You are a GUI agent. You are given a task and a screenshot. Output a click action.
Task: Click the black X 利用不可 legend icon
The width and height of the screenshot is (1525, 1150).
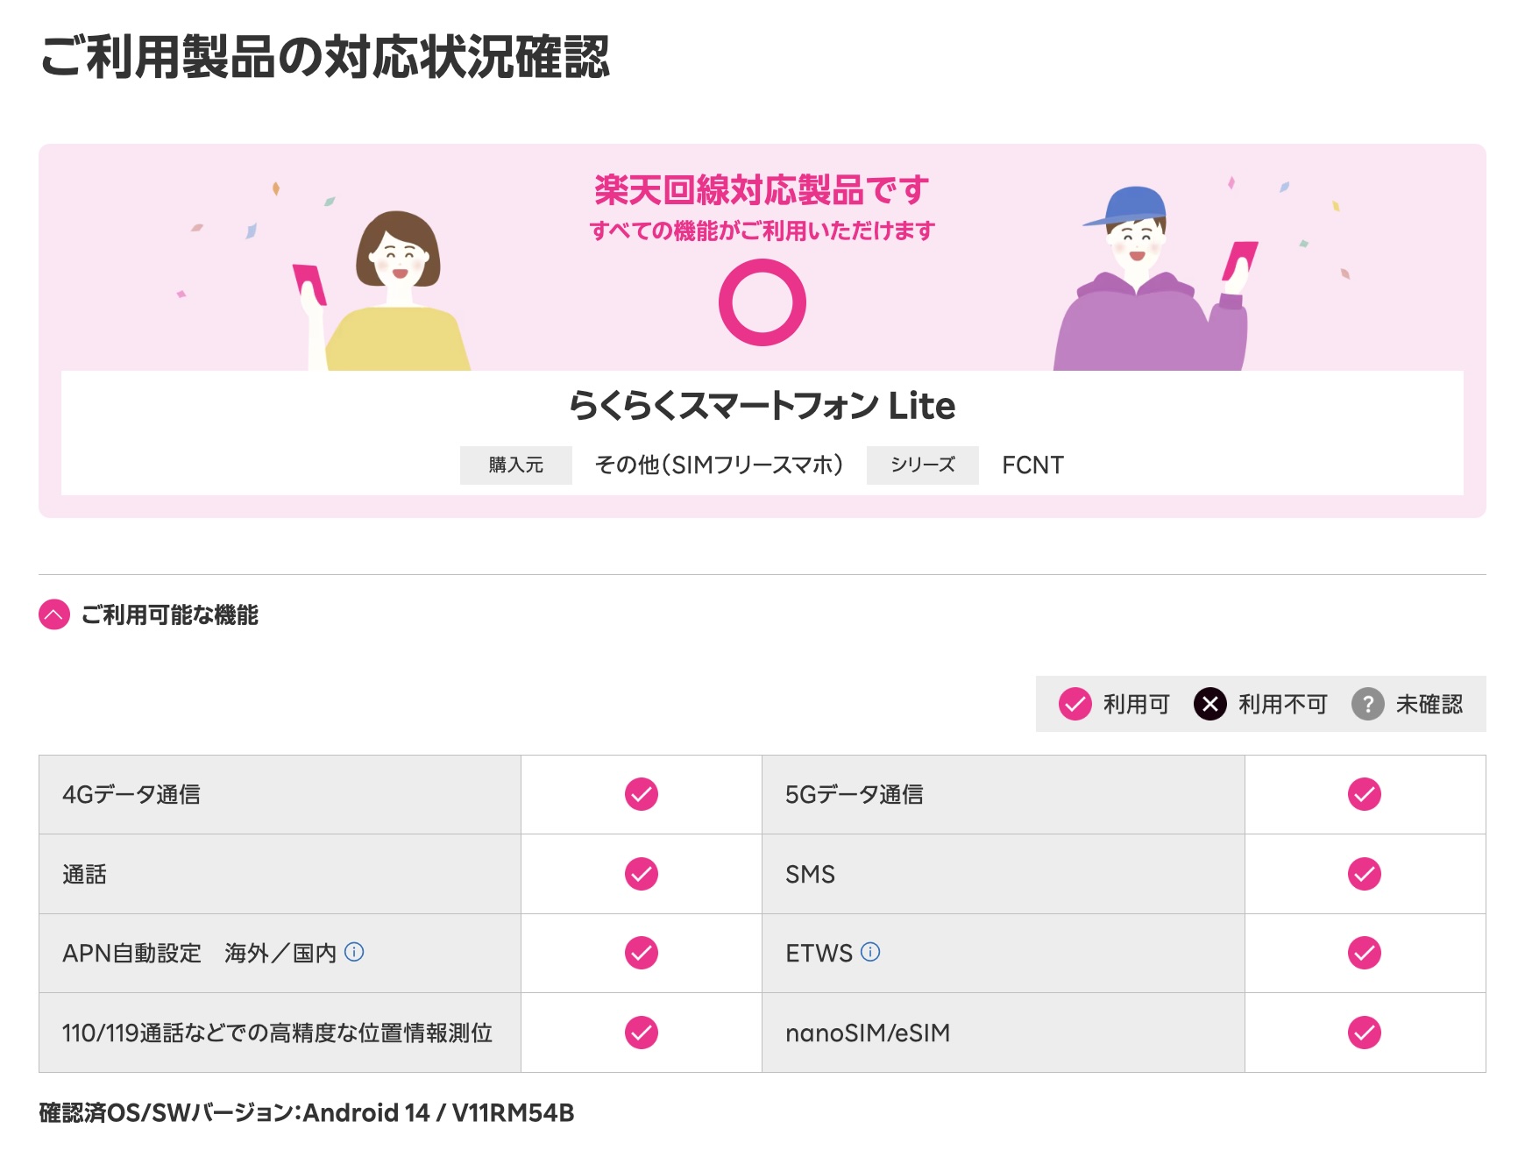(x=1210, y=704)
